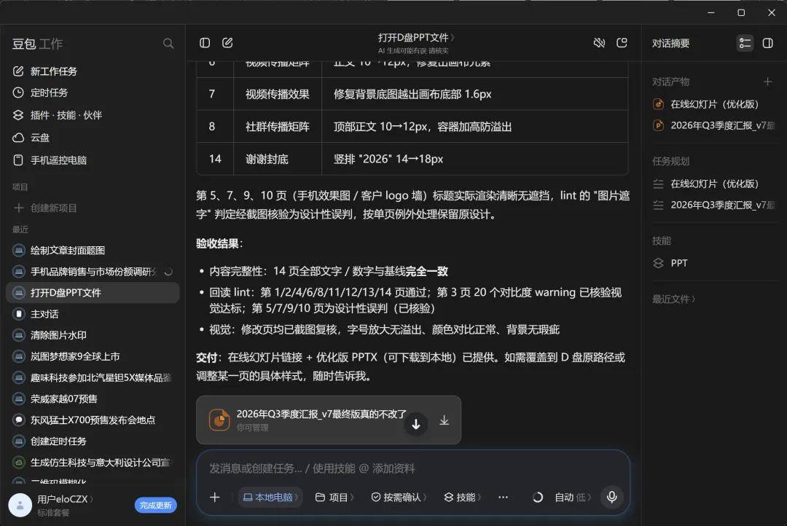The image size is (787, 526).
Task: Open the 荣威家越07预售 conversation
Action: (93, 399)
